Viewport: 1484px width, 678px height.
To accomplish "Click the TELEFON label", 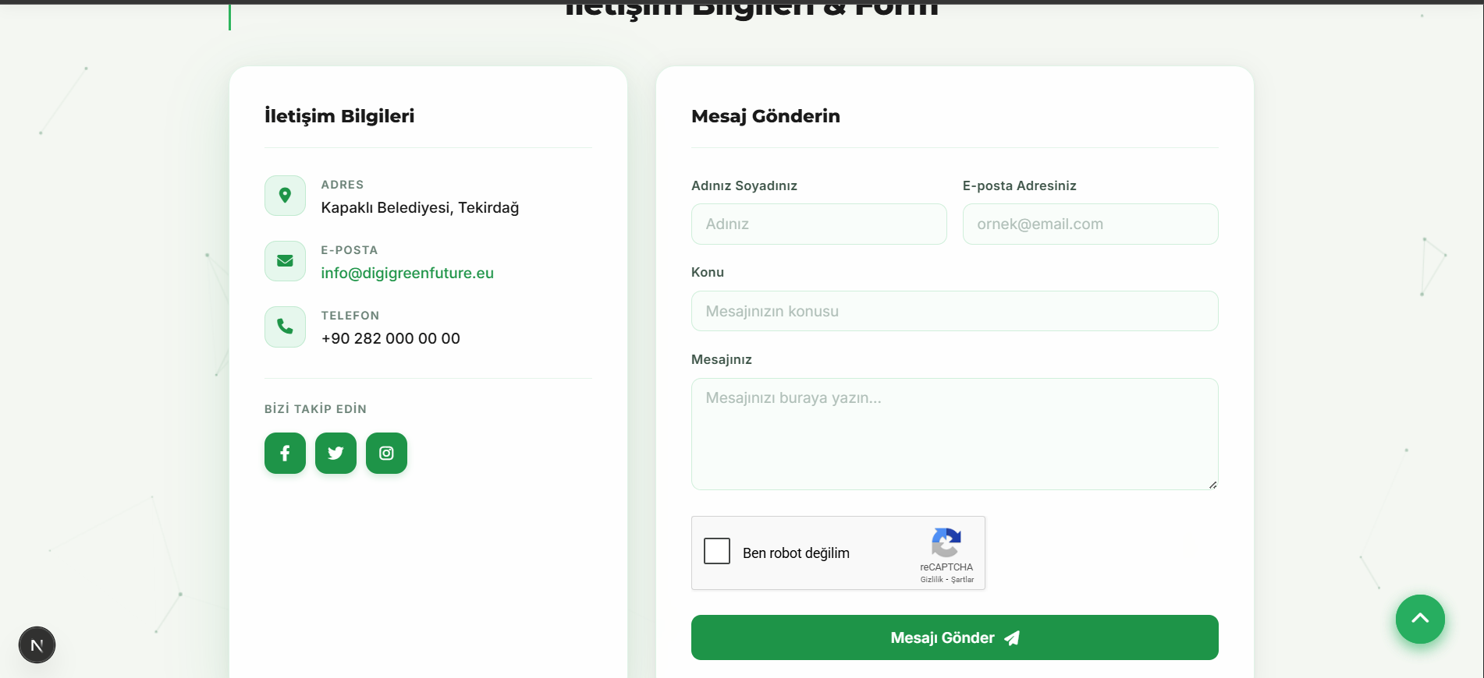I will (350, 316).
